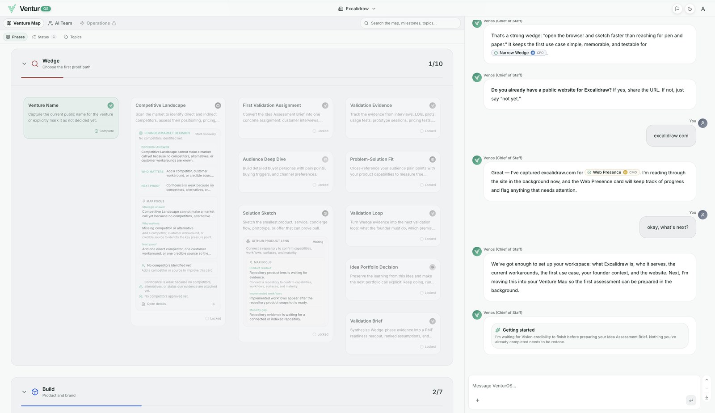Click the Idea Portfolio Decision card icon

pos(432,267)
